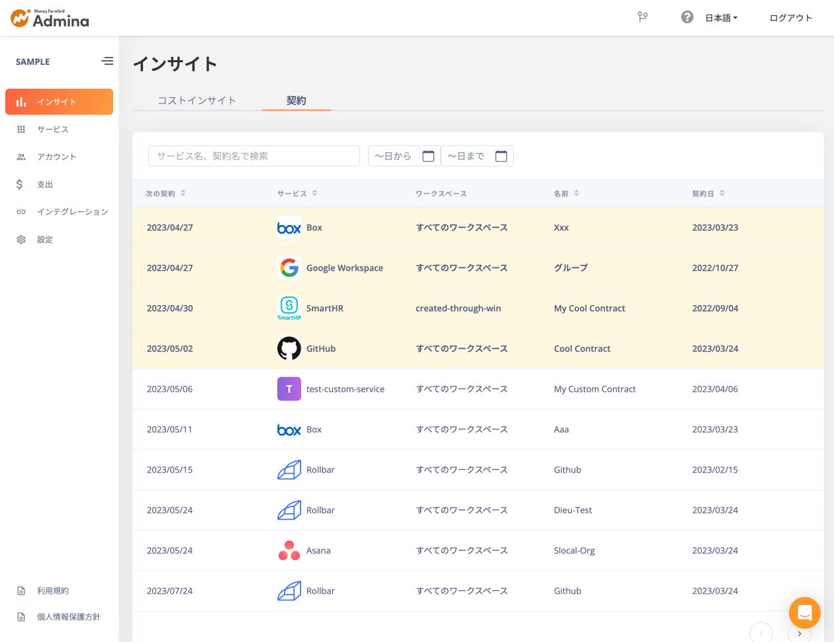This screenshot has height=642, width=834.
Task: Click the ログアウト button
Action: pyautogui.click(x=790, y=18)
